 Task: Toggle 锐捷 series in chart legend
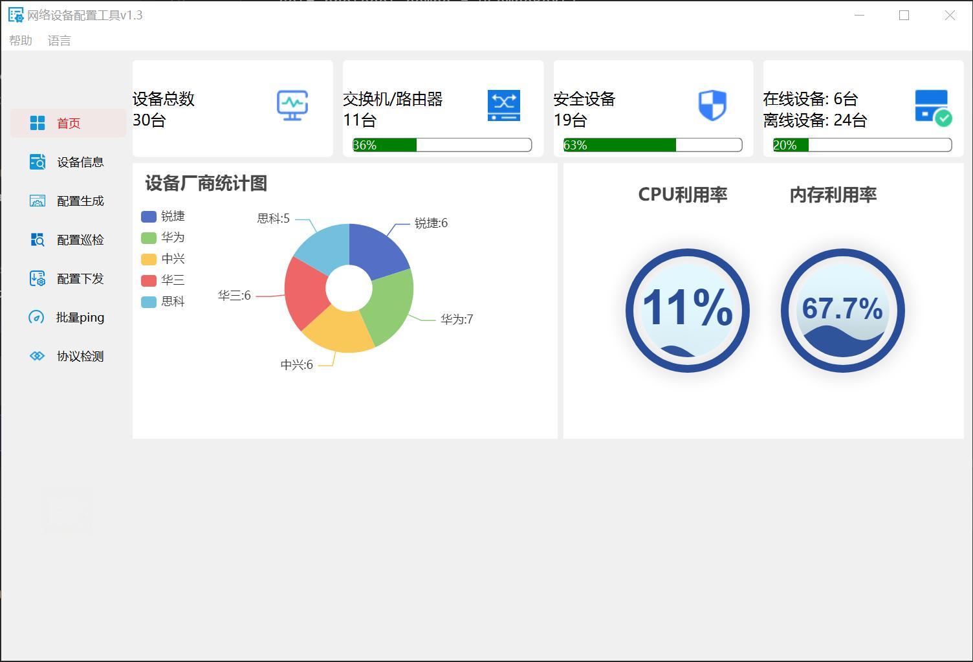pyautogui.click(x=163, y=216)
